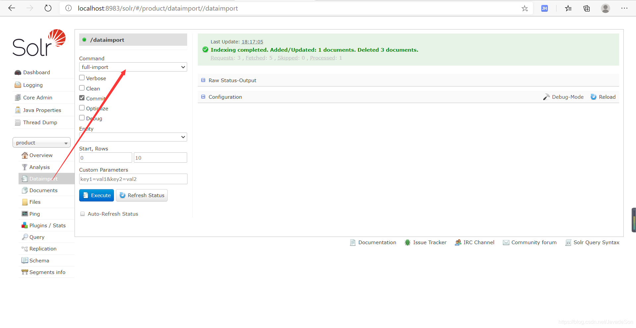
Task: Open the Files page
Action: click(35, 202)
